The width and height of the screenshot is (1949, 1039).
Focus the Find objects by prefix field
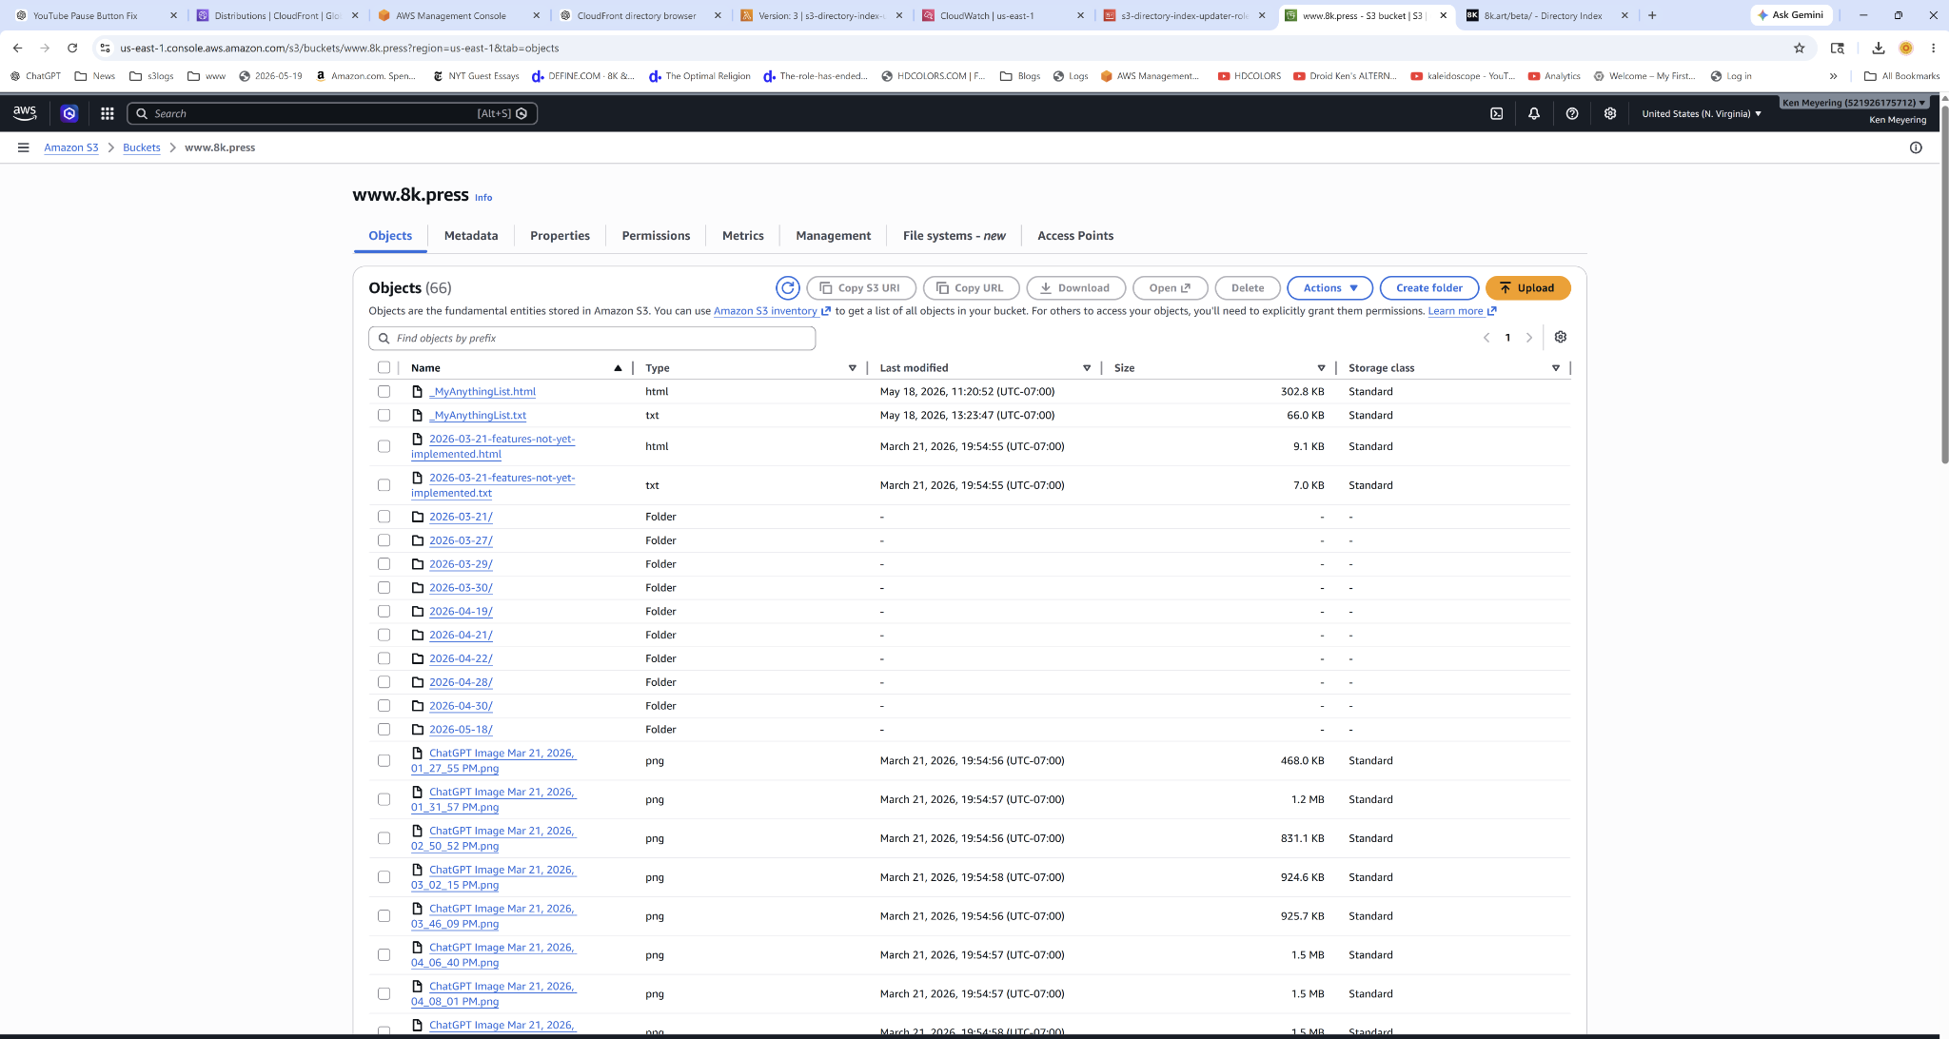592,339
